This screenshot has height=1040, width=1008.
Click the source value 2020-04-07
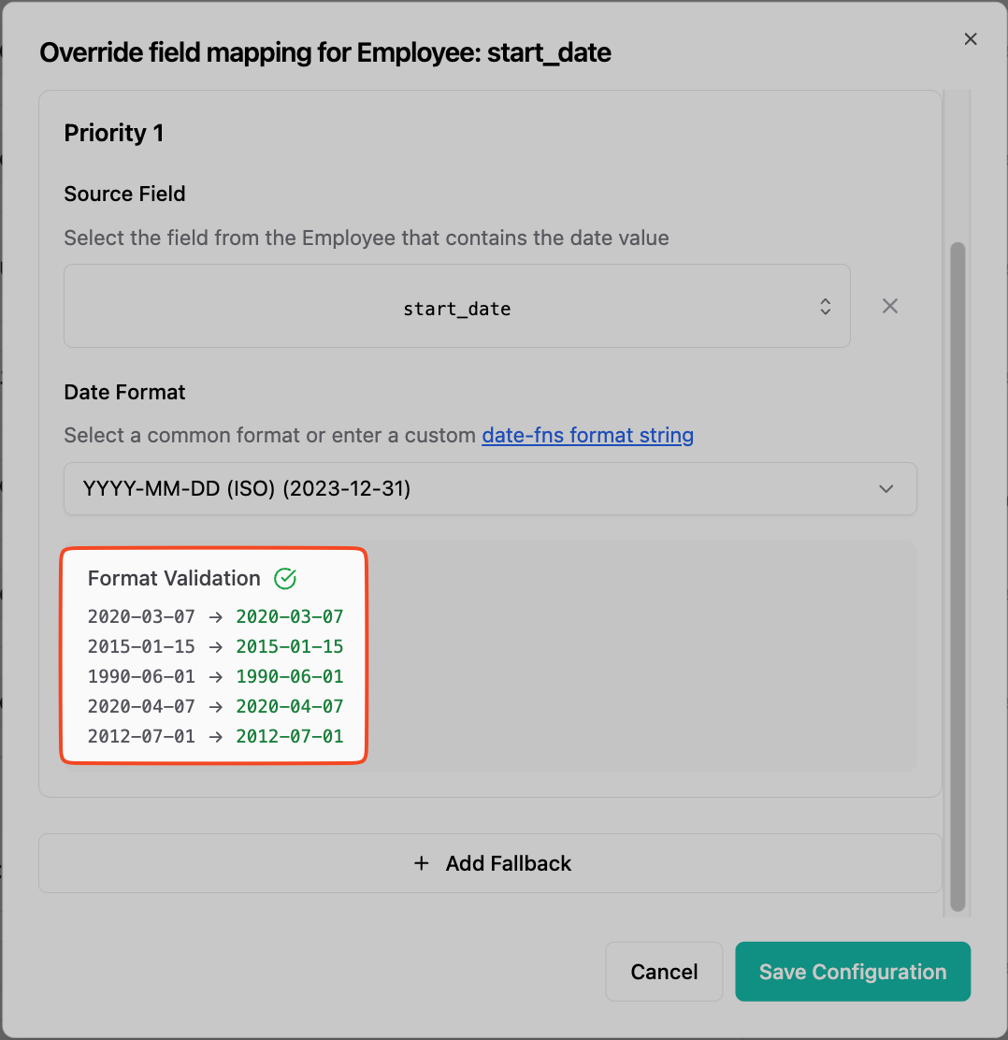point(141,706)
